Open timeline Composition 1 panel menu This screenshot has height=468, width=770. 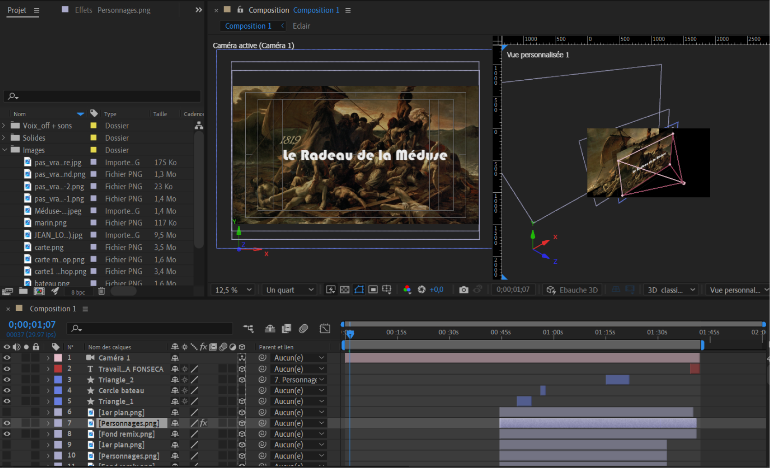(85, 308)
